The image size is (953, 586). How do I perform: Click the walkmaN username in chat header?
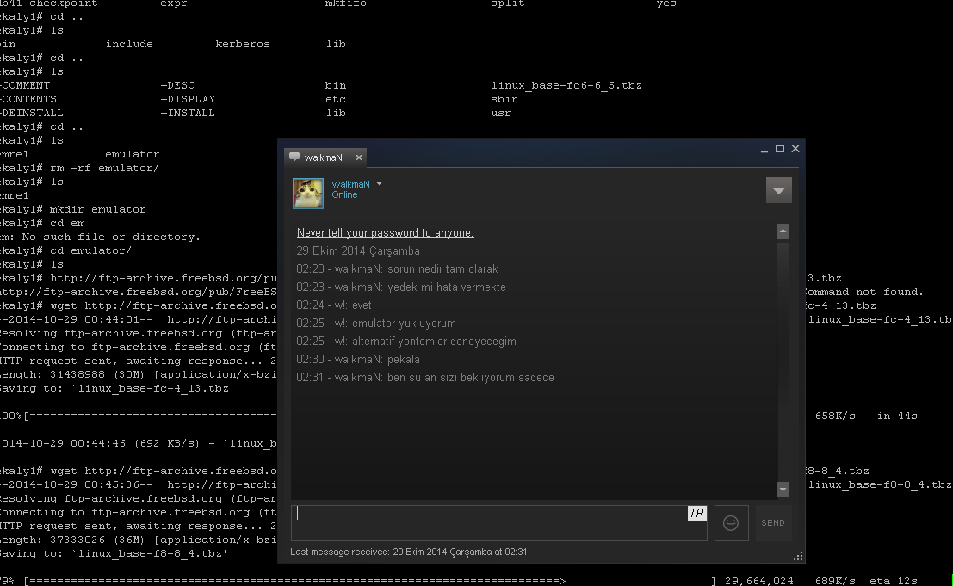tap(350, 184)
